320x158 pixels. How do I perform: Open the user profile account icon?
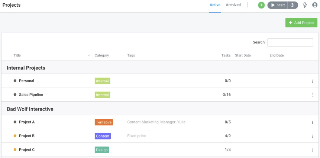pyautogui.click(x=315, y=5)
